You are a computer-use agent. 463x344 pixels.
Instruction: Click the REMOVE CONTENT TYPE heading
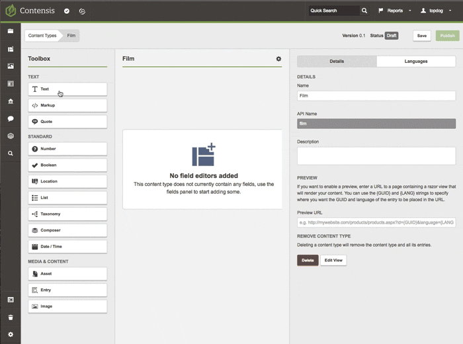[x=324, y=236]
